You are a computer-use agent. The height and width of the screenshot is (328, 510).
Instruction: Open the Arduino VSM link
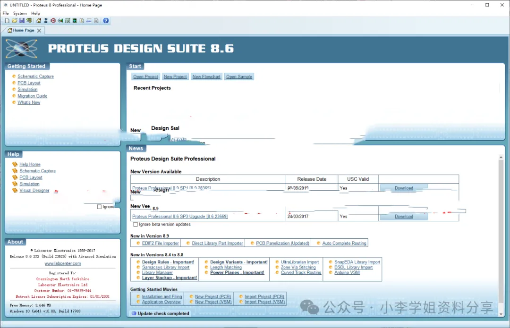(347, 272)
